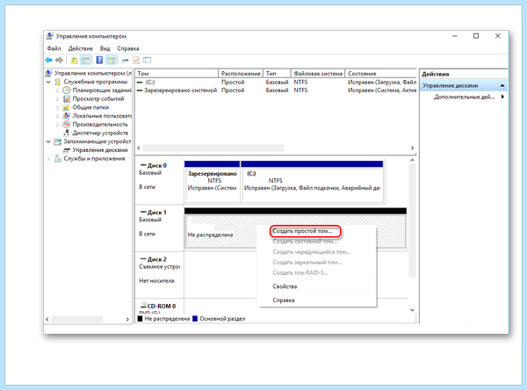Expand the Просмотр событий node
The height and width of the screenshot is (390, 527).
[57, 99]
